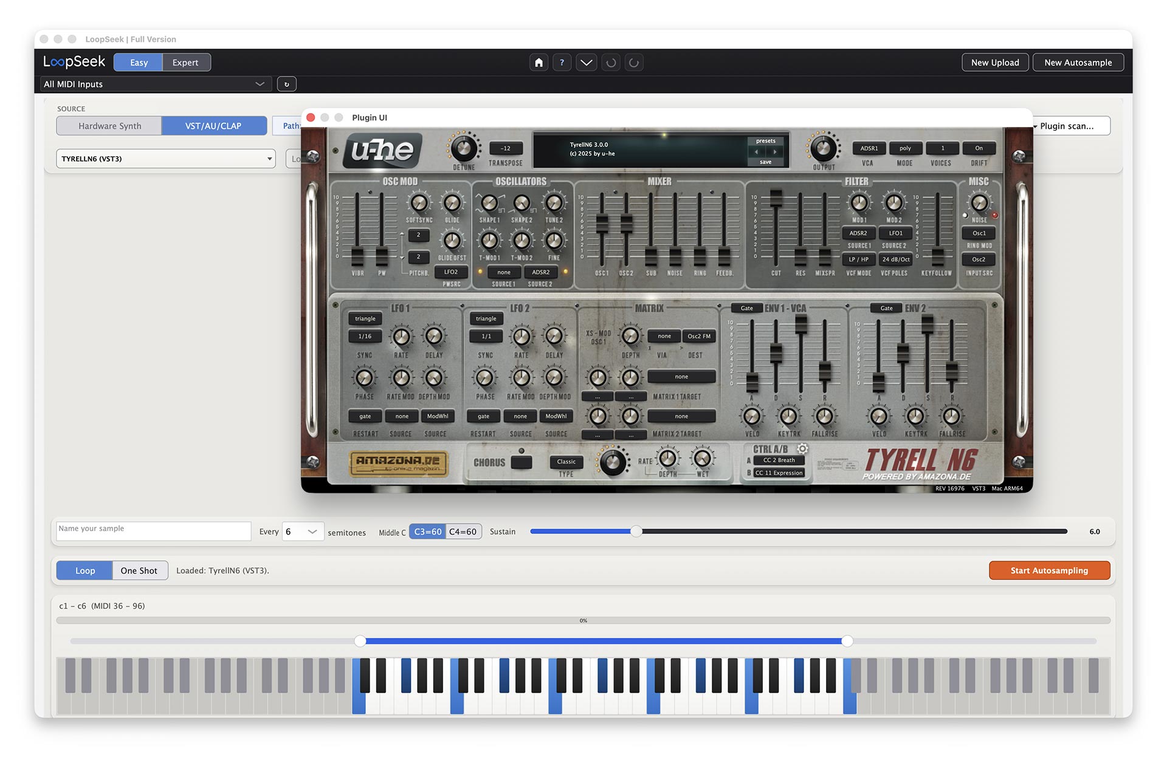Select One Shot sampling mode

[139, 570]
